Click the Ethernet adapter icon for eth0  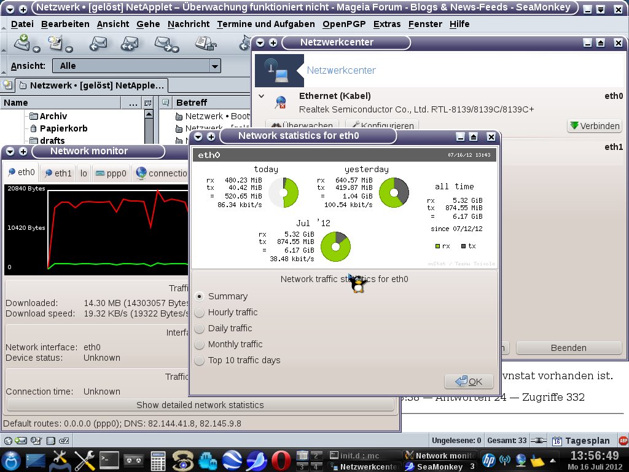(x=280, y=103)
